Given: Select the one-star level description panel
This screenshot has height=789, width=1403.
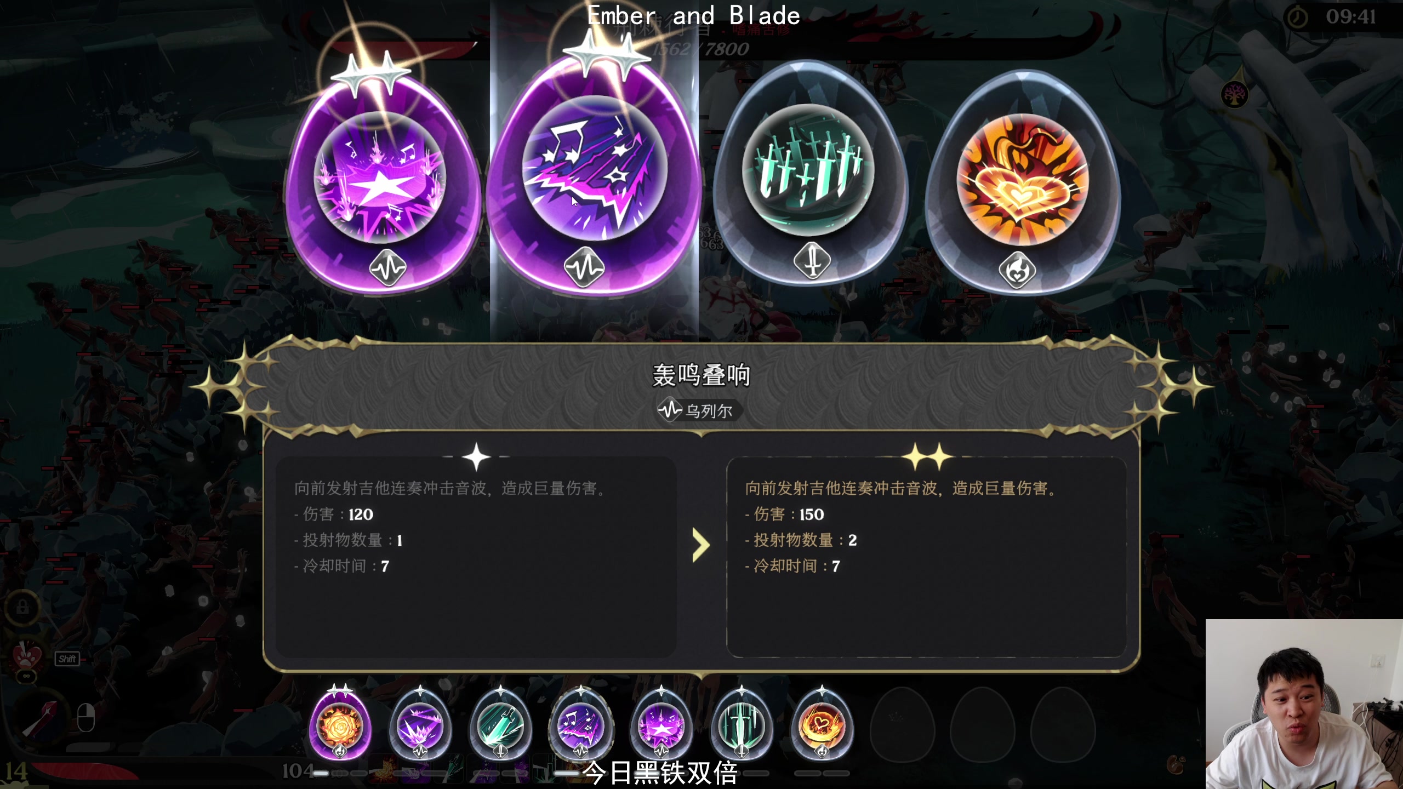Looking at the screenshot, I should pos(476,557).
